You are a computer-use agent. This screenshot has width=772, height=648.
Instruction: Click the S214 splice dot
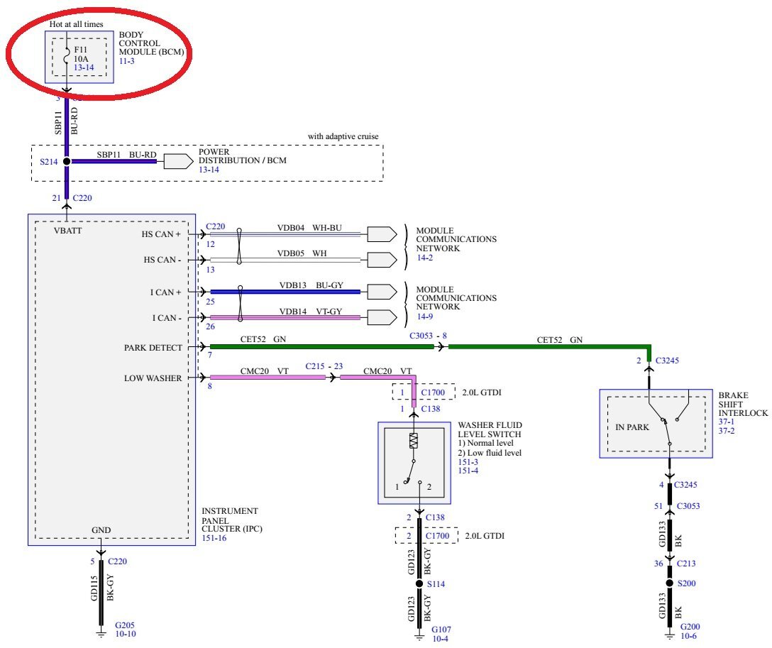tap(67, 162)
